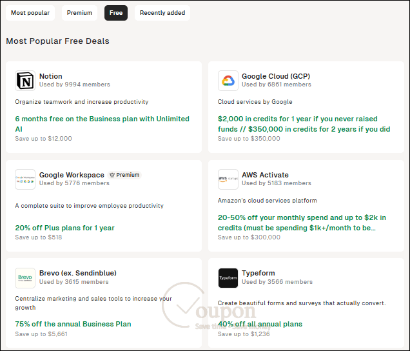The image size is (410, 351).
Task: Click 'Amazon's cloud services platform' description
Action: coord(268,201)
